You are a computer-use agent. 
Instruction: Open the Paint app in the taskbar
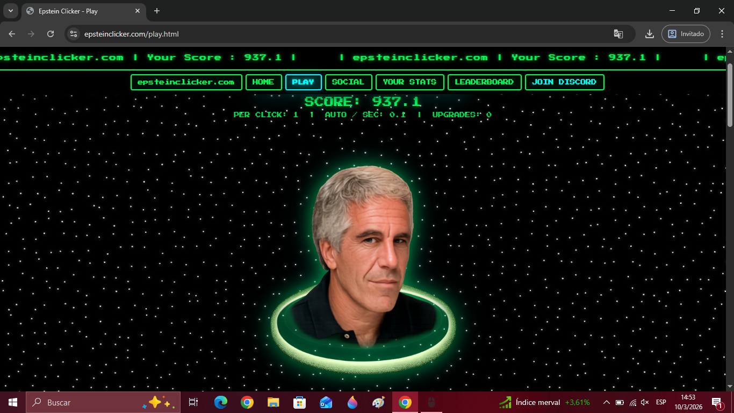379,402
